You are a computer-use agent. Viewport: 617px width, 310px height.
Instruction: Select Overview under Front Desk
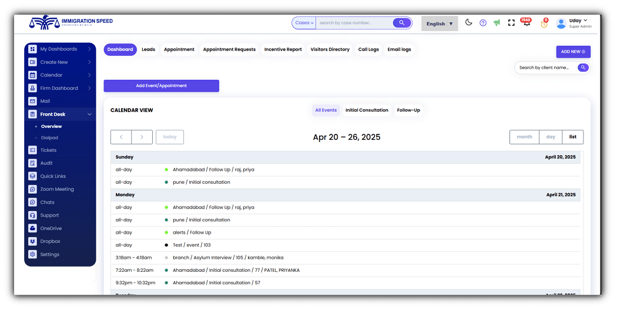51,126
